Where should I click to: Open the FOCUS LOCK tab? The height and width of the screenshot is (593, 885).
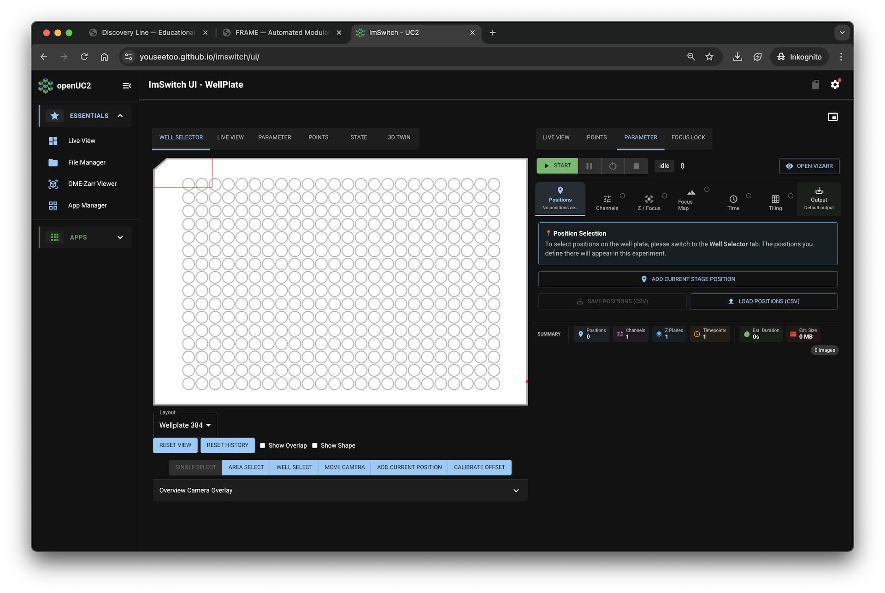pyautogui.click(x=688, y=137)
